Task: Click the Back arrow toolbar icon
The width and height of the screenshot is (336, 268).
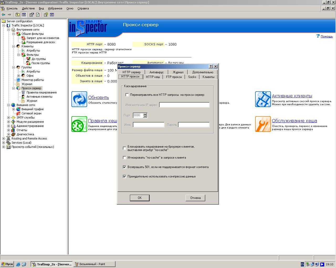Action: [x=3, y=15]
